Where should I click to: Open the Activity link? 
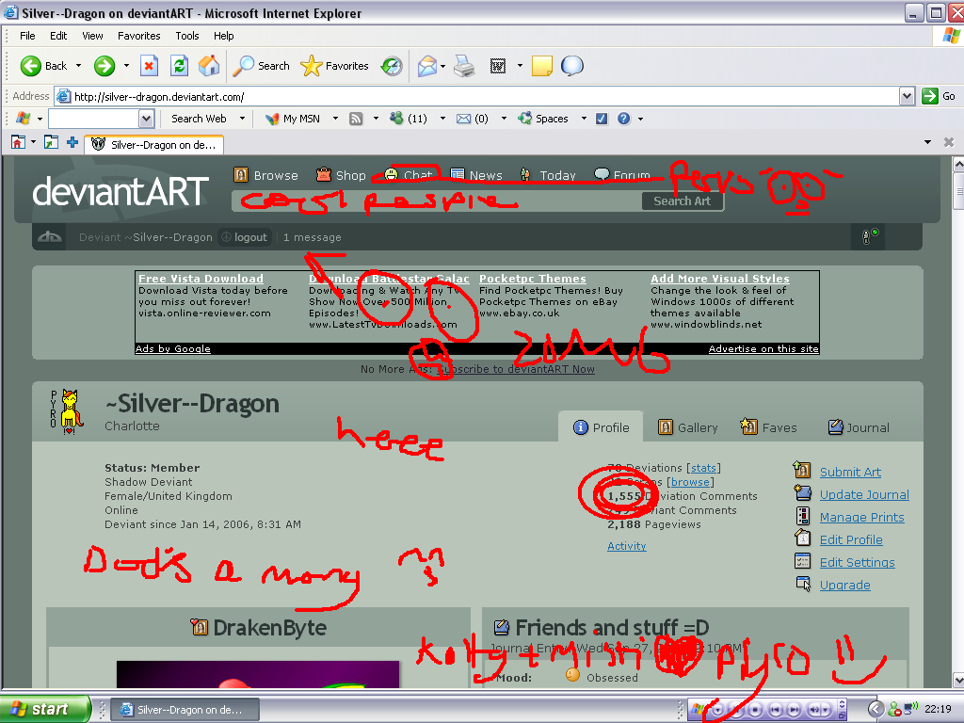pos(626,546)
